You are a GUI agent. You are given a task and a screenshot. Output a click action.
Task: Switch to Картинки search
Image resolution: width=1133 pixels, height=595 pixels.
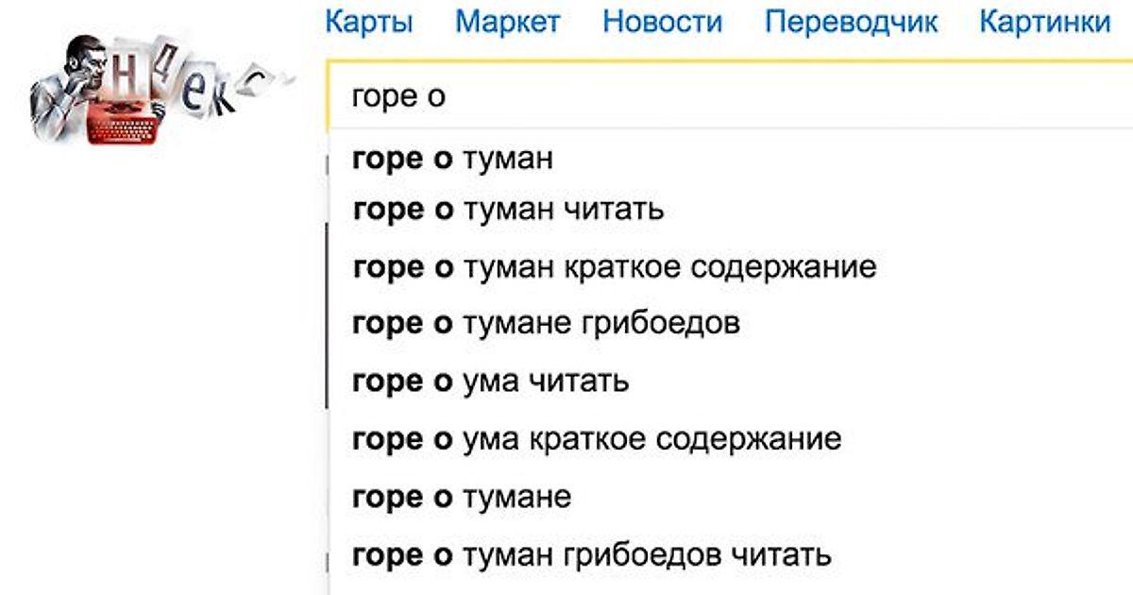(x=1044, y=22)
